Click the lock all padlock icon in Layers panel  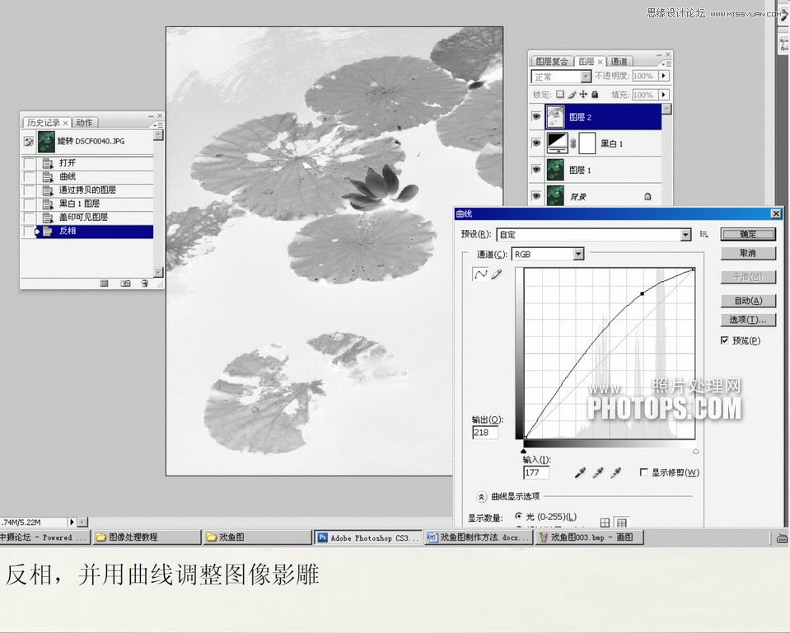[595, 94]
